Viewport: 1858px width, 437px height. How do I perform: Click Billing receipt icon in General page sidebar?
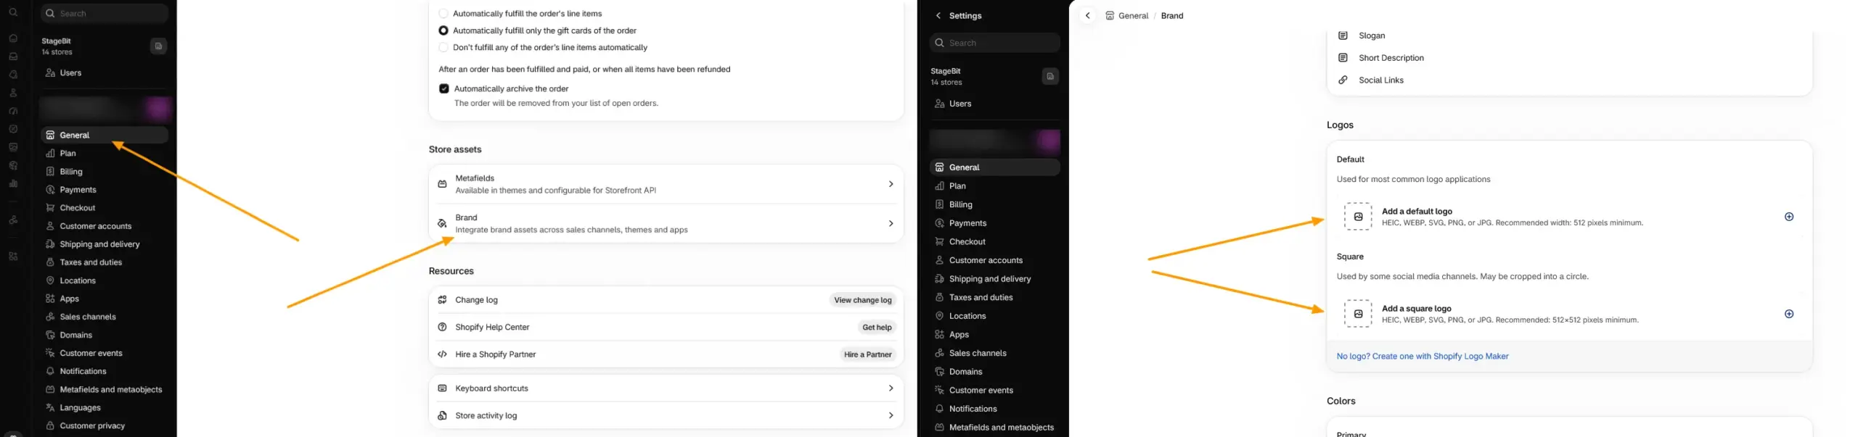tap(50, 172)
